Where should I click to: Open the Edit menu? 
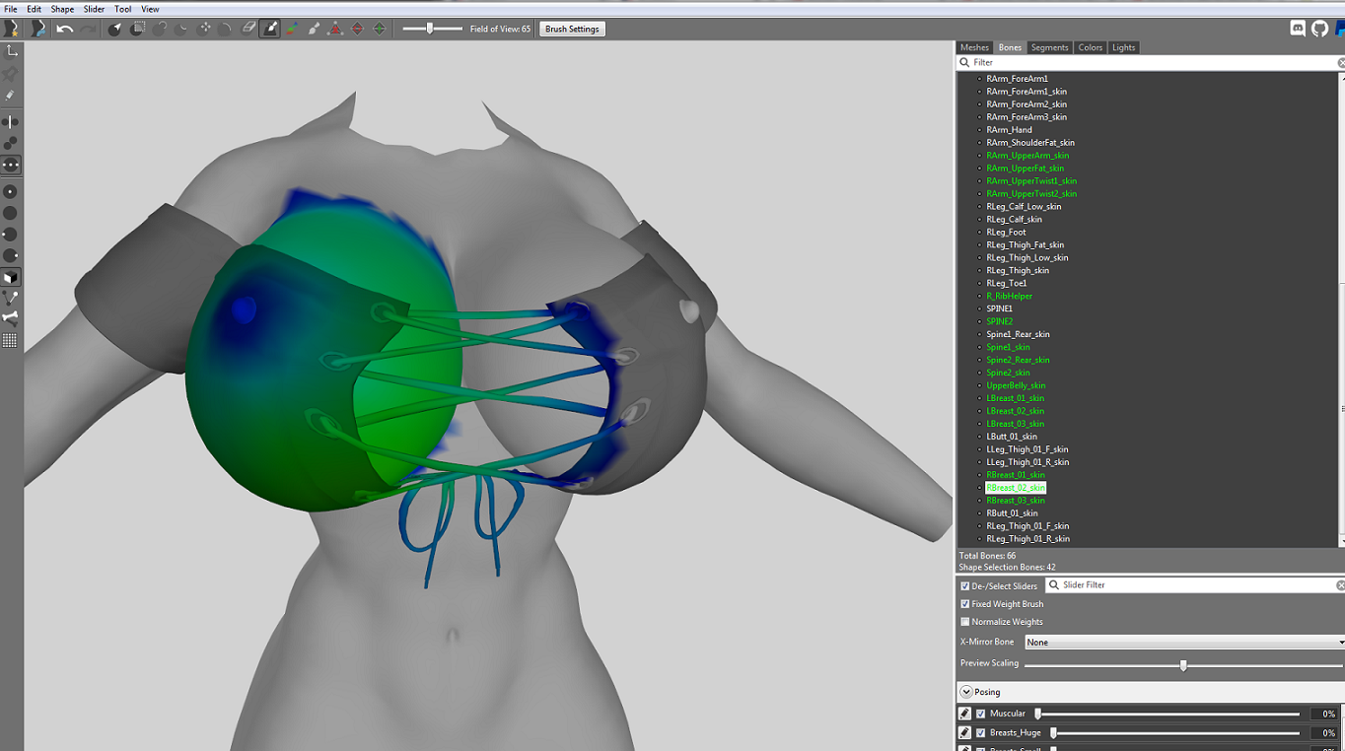pyautogui.click(x=35, y=9)
